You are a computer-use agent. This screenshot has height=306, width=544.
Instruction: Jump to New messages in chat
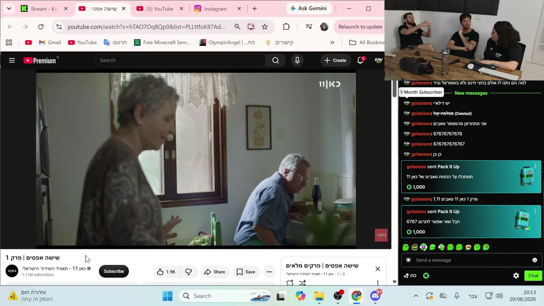pyautogui.click(x=471, y=93)
